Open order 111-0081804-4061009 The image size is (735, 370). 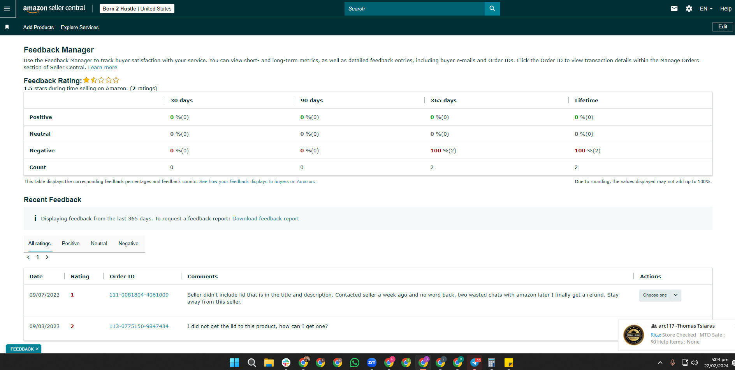coord(139,295)
